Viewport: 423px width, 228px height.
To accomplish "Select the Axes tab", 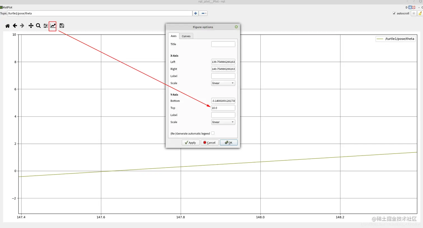I will tap(173, 36).
